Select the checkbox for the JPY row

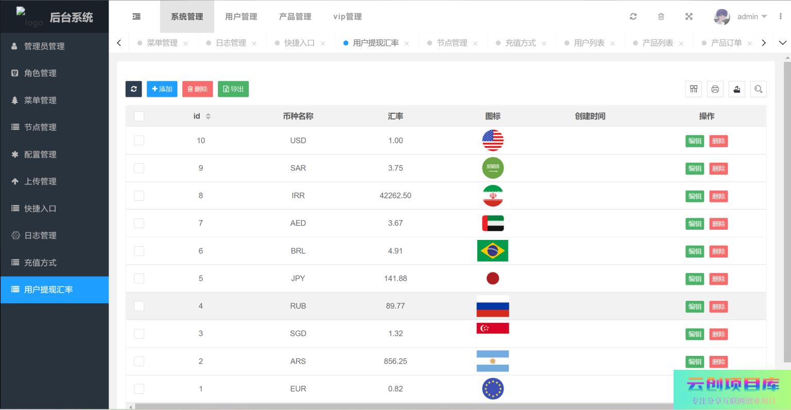pyautogui.click(x=139, y=279)
